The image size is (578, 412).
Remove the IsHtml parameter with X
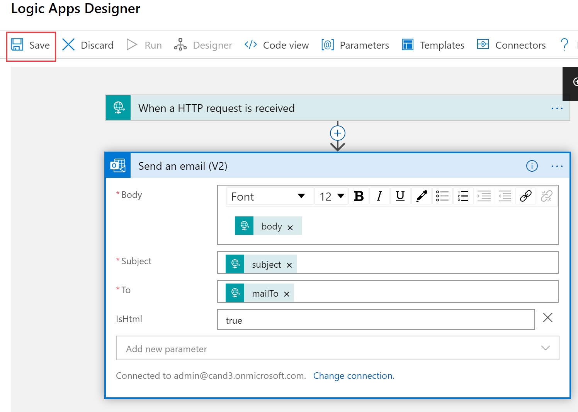pos(548,317)
